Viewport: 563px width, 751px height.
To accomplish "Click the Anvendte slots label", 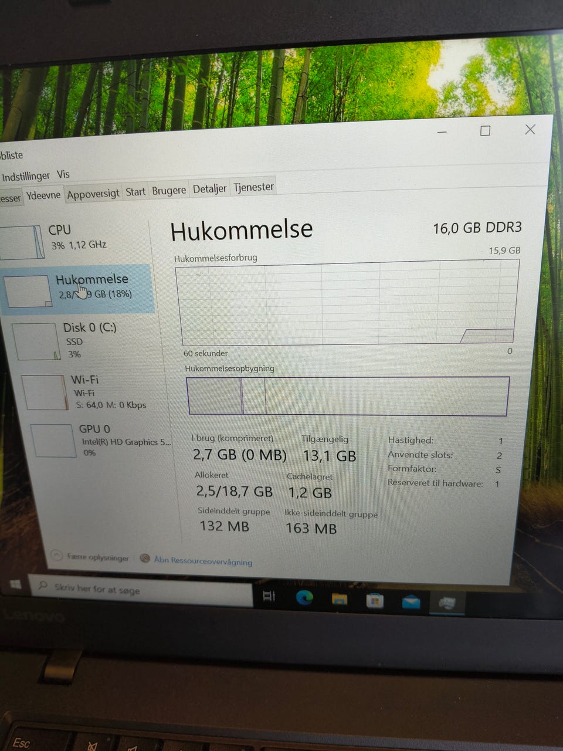I will 420,455.
